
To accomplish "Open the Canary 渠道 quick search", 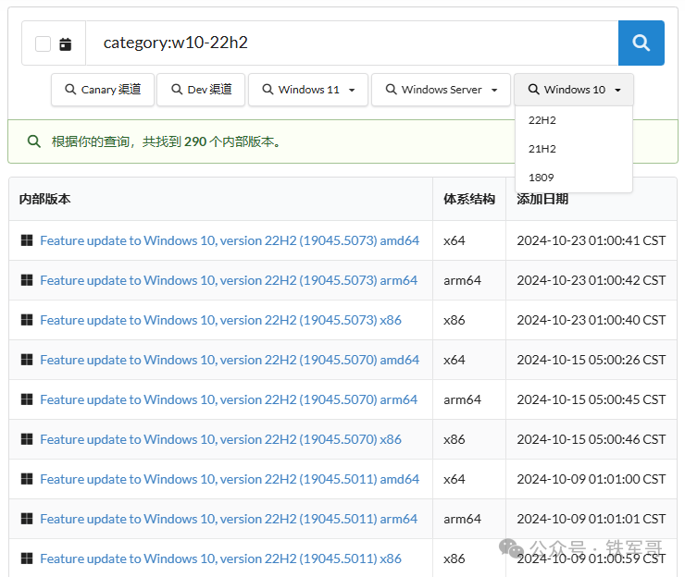I will (x=103, y=90).
